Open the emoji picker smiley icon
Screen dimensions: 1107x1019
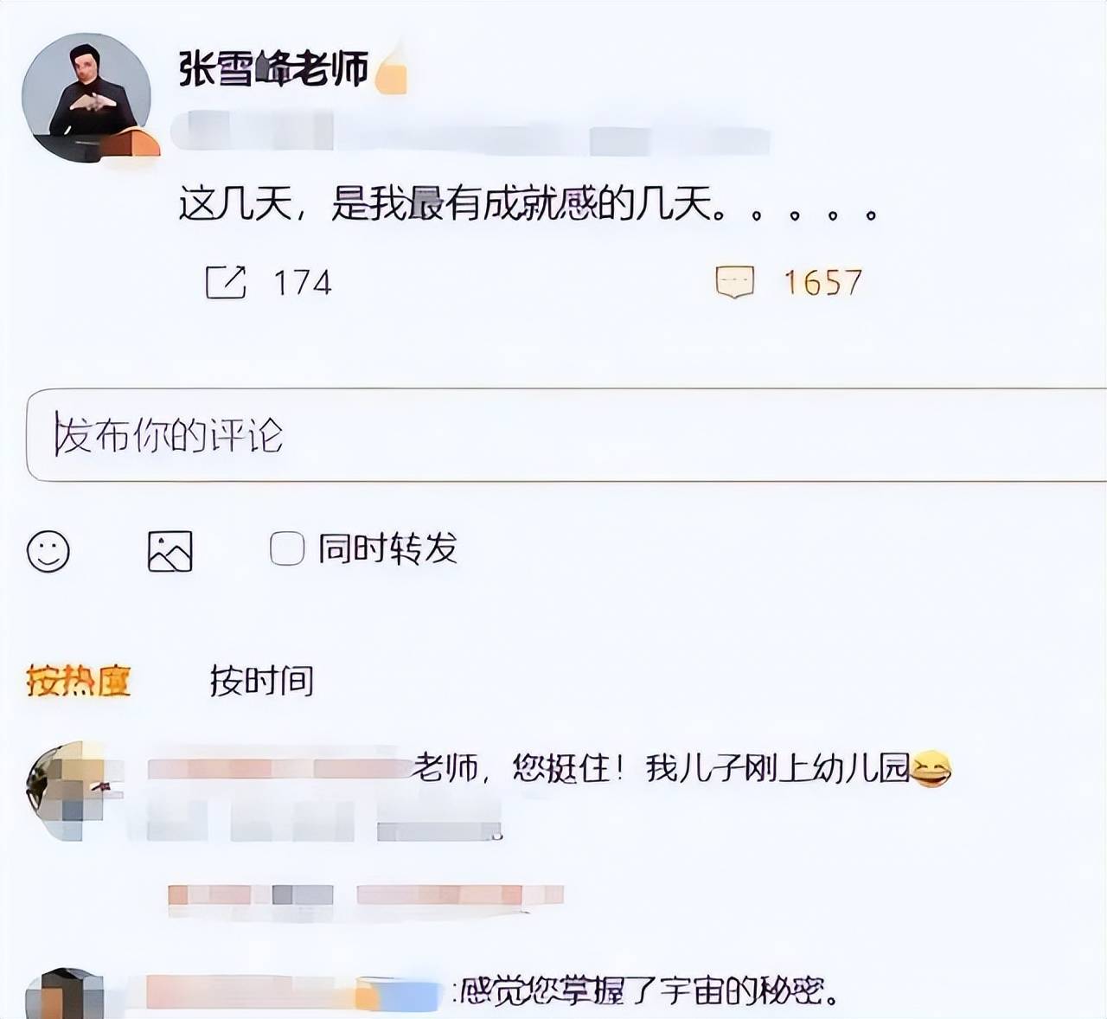pos(48,551)
